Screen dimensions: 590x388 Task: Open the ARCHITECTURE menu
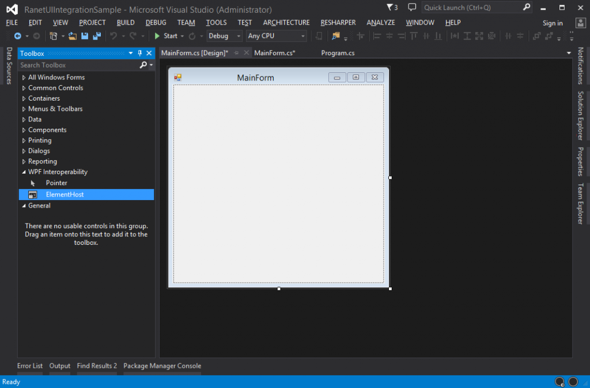point(286,22)
